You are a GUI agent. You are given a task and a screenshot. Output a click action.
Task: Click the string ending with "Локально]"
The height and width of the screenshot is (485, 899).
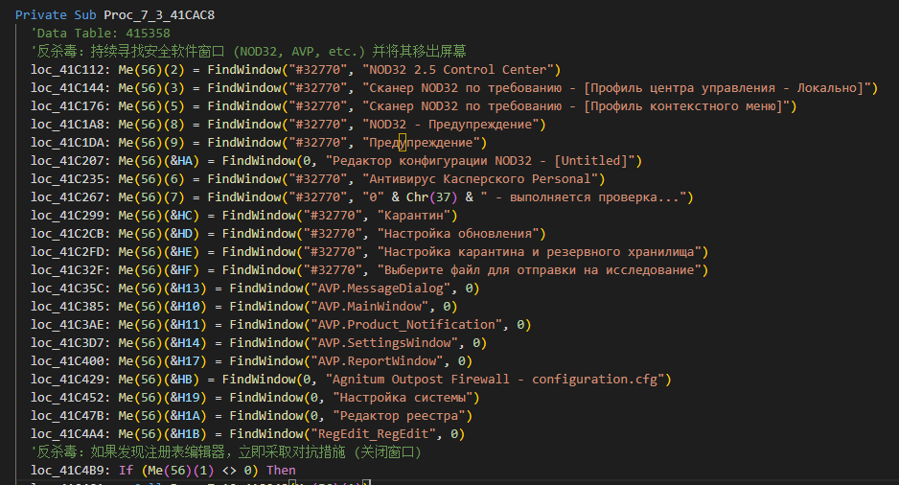pyautogui.click(x=616, y=88)
